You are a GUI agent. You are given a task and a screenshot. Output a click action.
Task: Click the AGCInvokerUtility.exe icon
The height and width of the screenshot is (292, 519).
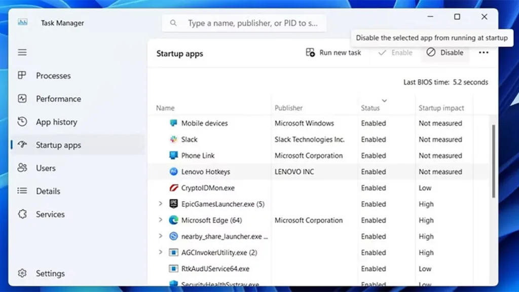pos(173,252)
